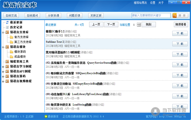Expand the 易语言学习例程 tree node
Screen dimensions: 191x120
tap(3, 67)
